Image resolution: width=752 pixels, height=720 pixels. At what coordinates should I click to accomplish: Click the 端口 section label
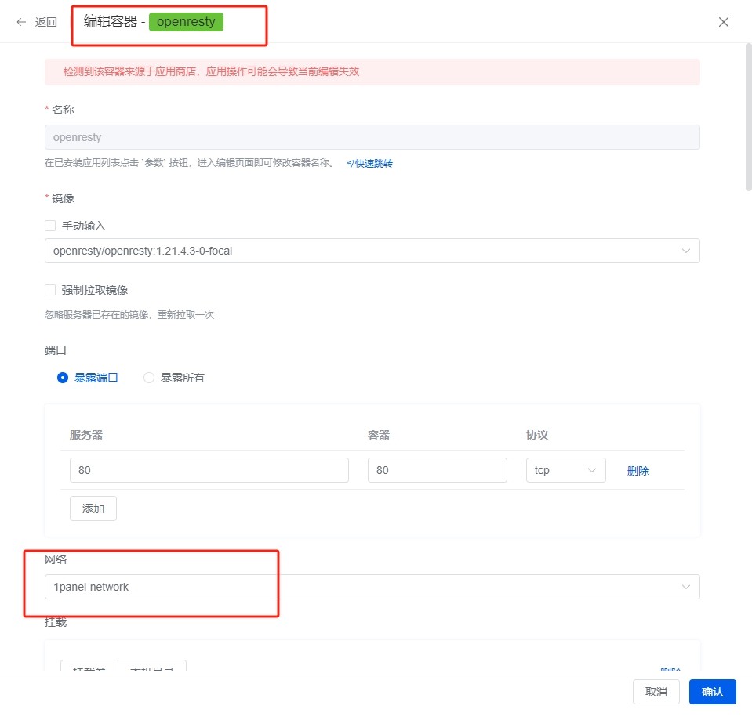(x=56, y=350)
